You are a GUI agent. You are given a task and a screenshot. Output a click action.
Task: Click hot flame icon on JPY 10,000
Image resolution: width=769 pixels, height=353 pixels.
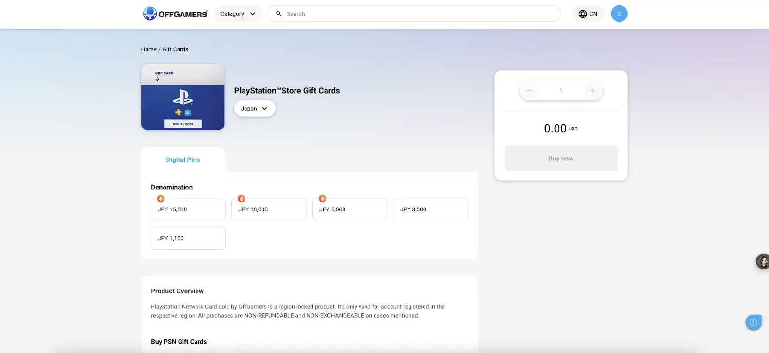241,198
